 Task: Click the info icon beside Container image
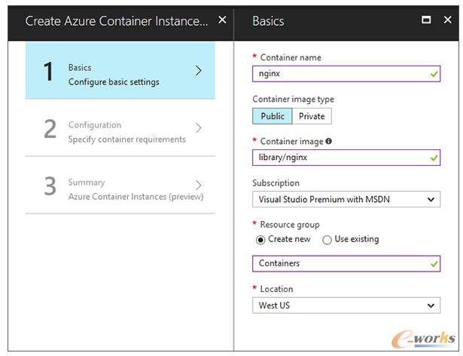[328, 141]
